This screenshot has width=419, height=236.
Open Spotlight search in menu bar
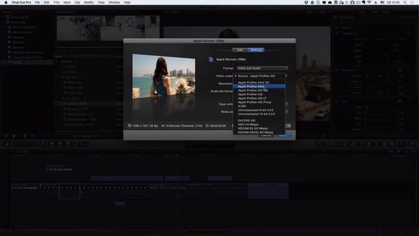(x=405, y=3)
